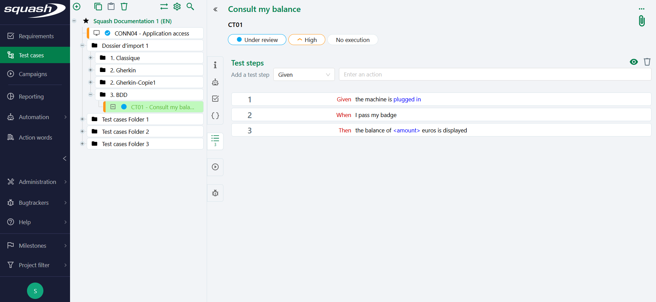This screenshot has height=302, width=656.
Task: Click the copy icon in tree toolbar
Action: click(x=98, y=6)
